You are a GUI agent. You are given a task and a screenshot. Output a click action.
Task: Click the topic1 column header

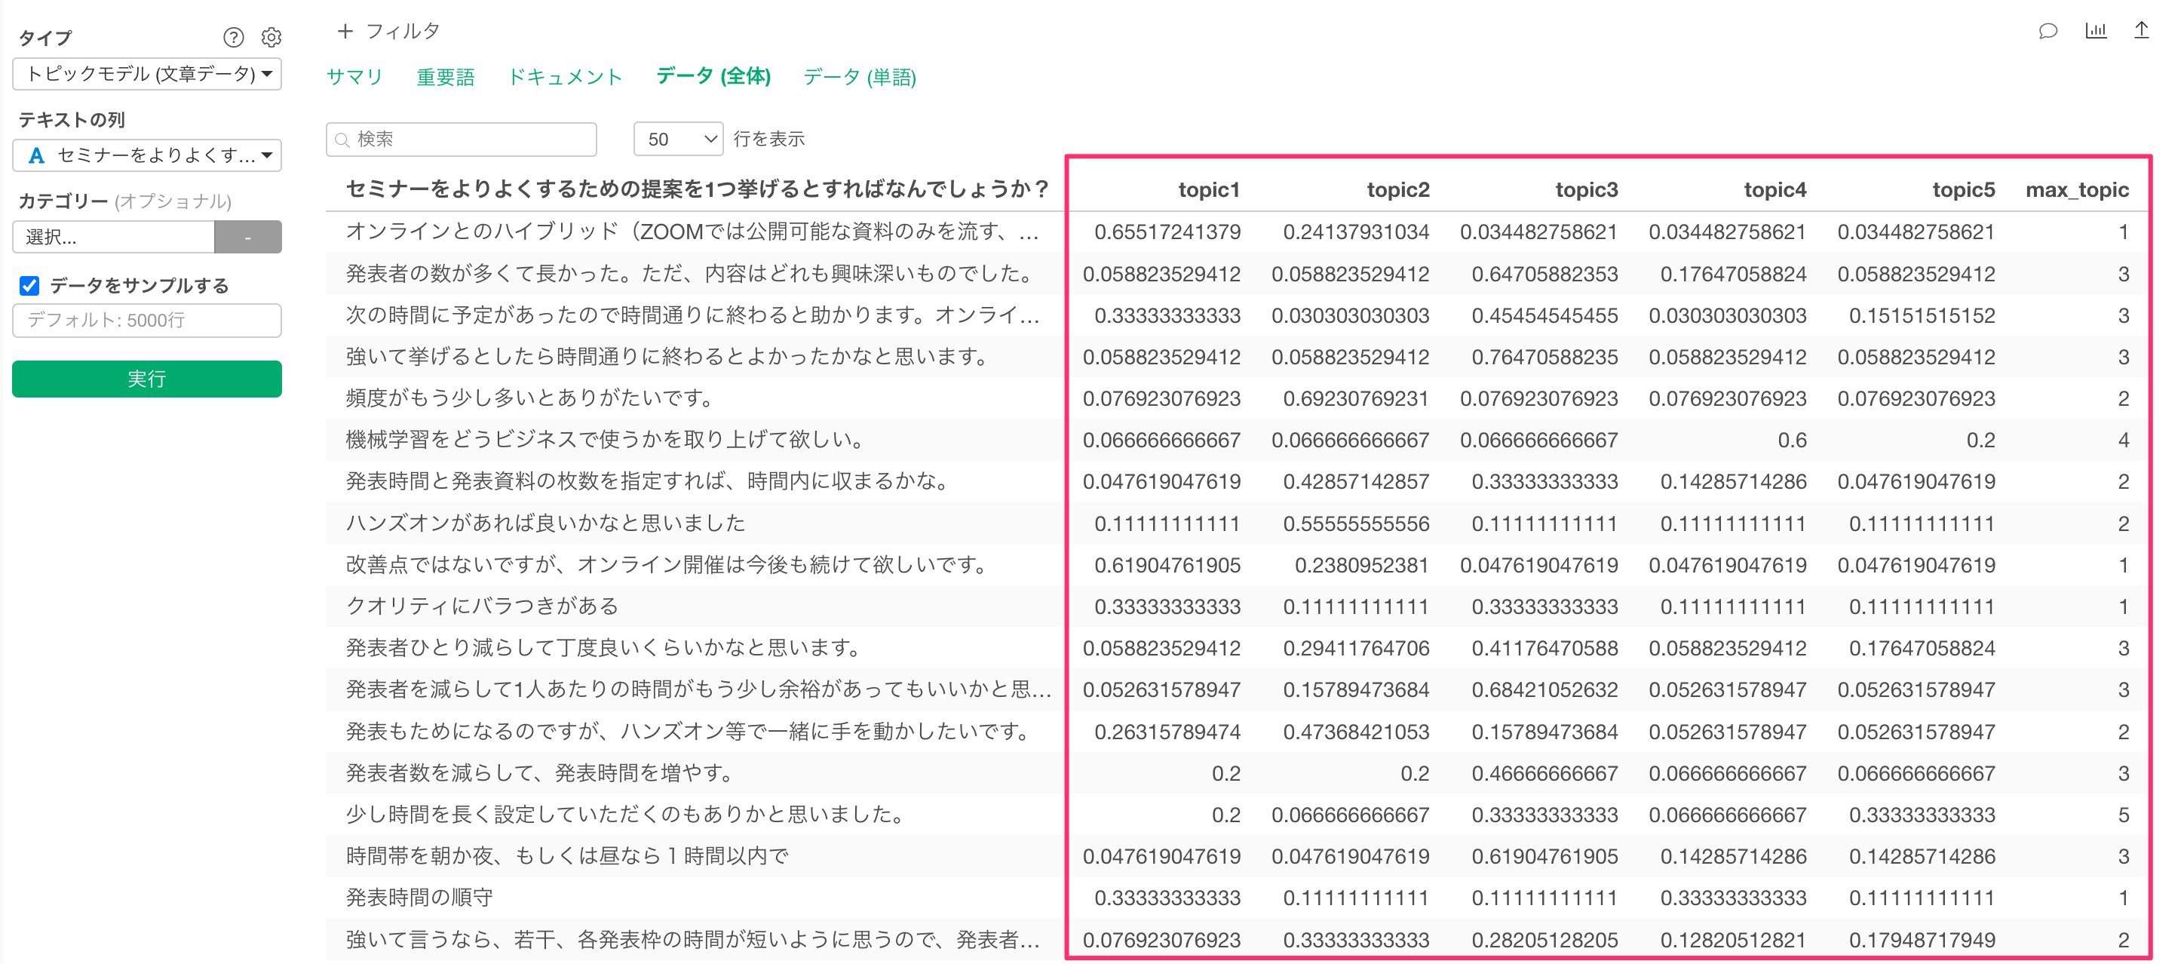tap(1208, 190)
